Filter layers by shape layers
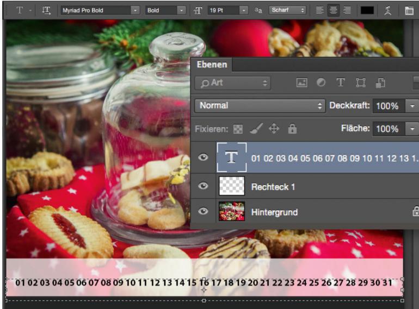 pyautogui.click(x=360, y=83)
